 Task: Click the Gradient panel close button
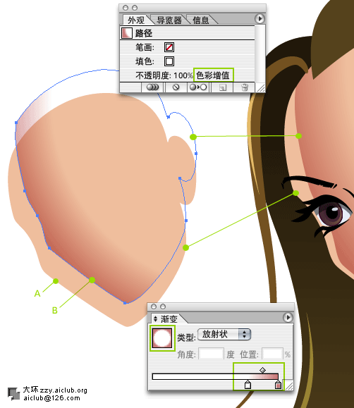pos(154,307)
